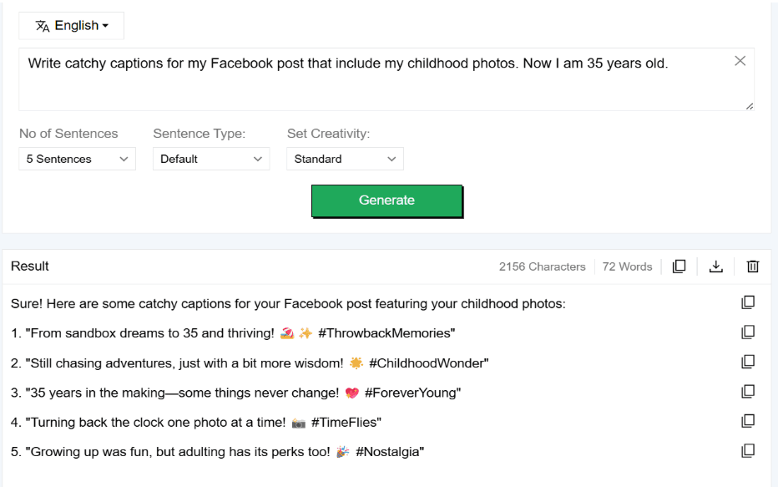Click the 72 Words counter
This screenshot has height=487, width=778.
(627, 266)
